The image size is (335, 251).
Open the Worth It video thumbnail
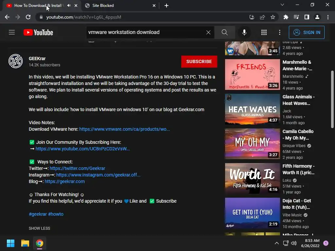(252, 178)
